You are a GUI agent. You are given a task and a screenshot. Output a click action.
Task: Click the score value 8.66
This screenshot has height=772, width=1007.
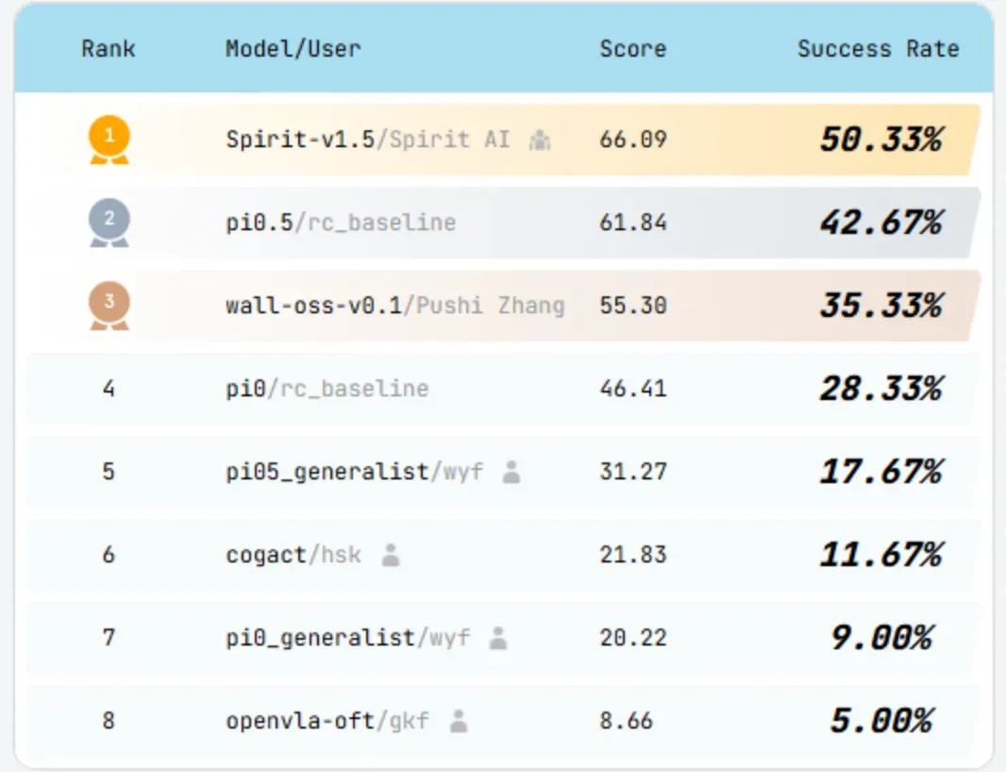[626, 721]
